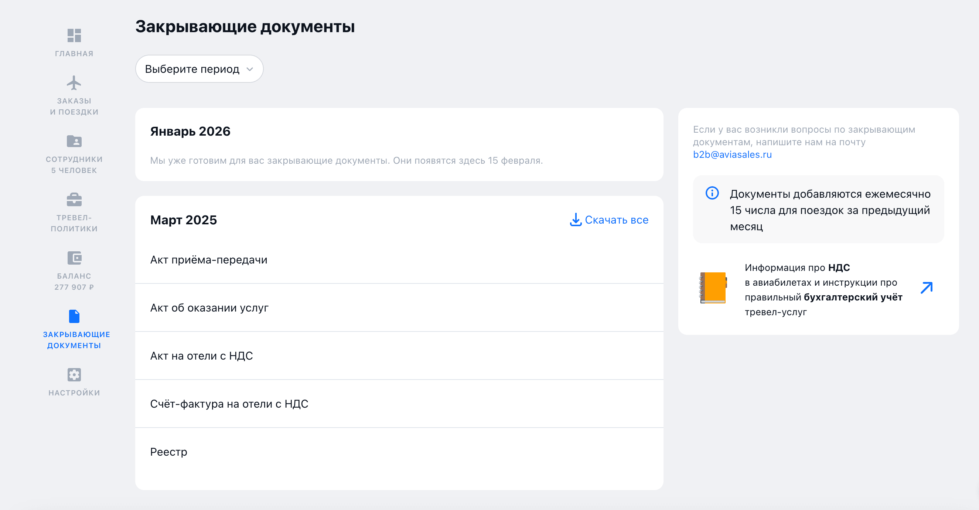979x510 pixels.
Task: Select the airplane icon for Заказы и поездки
Action: click(x=74, y=83)
